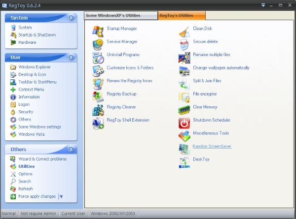The height and width of the screenshot is (219, 296).
Task: Open the Startup Manager icon
Action: [x=98, y=31]
